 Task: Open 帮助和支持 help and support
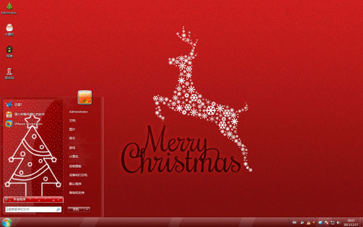pos(77,192)
